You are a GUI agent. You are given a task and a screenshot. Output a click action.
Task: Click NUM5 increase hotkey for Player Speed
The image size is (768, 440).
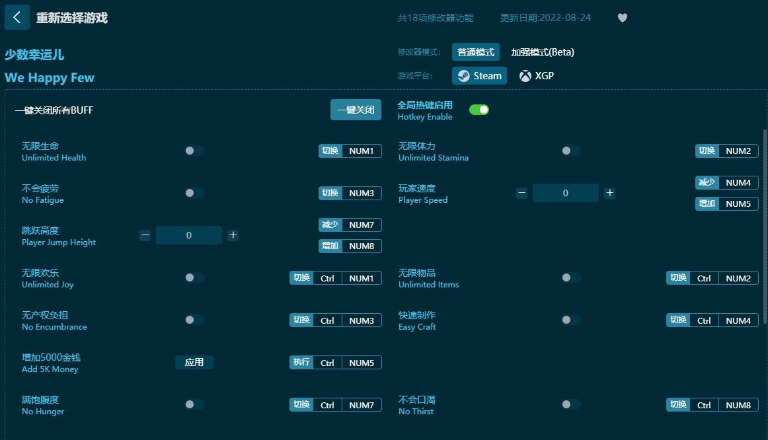click(727, 203)
